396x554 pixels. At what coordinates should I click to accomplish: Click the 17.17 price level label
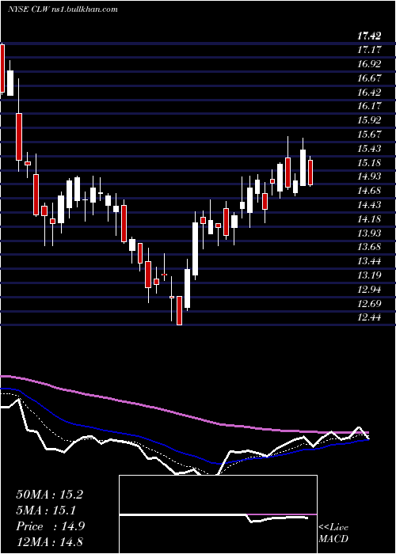coord(369,50)
